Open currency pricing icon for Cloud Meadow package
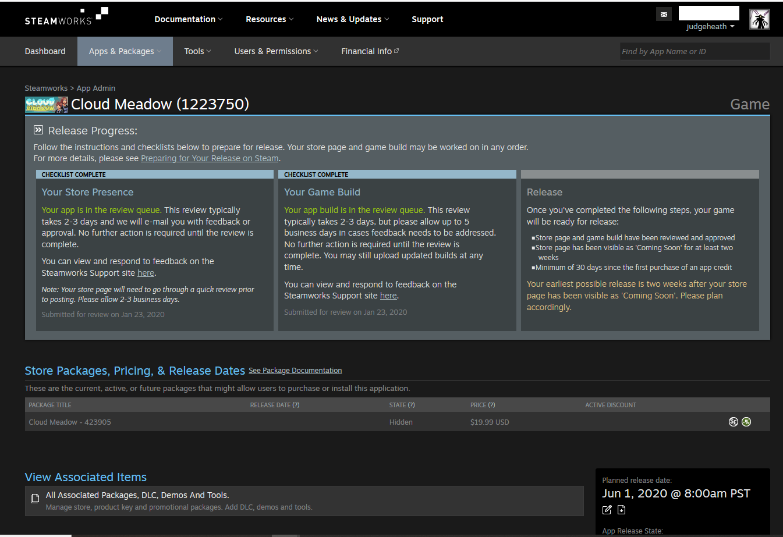Image resolution: width=783 pixels, height=537 pixels. [734, 422]
